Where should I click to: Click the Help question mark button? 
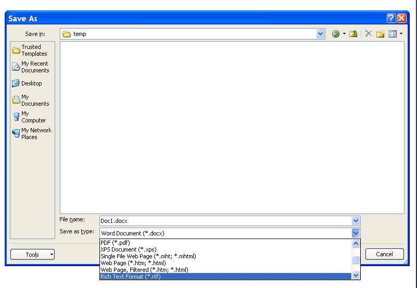pyautogui.click(x=391, y=18)
